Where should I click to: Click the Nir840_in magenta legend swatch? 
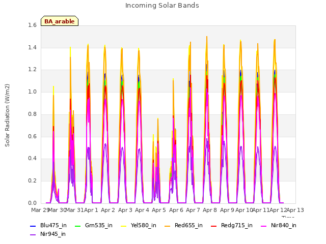click(264, 226)
